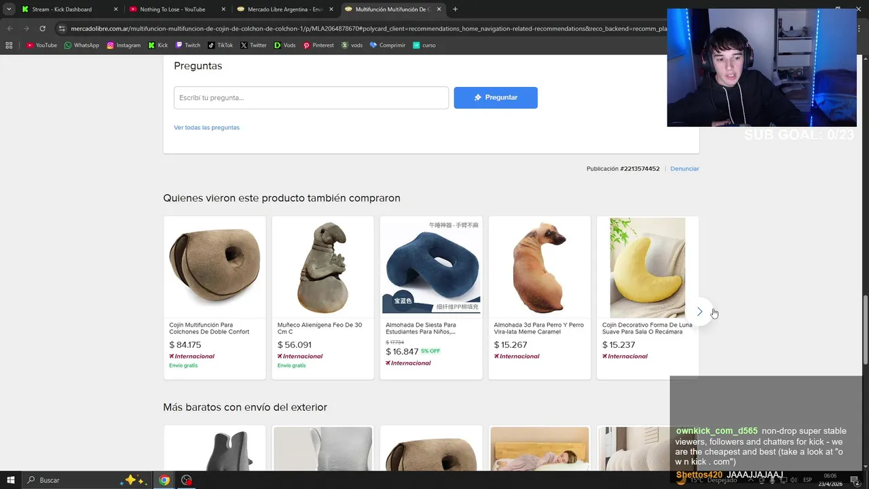Image resolution: width=869 pixels, height=489 pixels.
Task: Close the Stream - Kick Dashboard tab
Action: coord(115,10)
